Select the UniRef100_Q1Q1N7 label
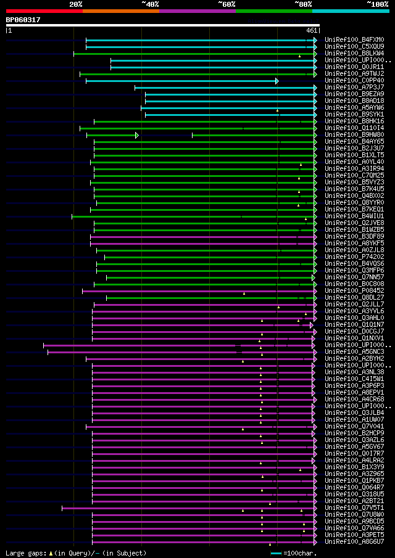The image size is (395, 558). [x=354, y=324]
